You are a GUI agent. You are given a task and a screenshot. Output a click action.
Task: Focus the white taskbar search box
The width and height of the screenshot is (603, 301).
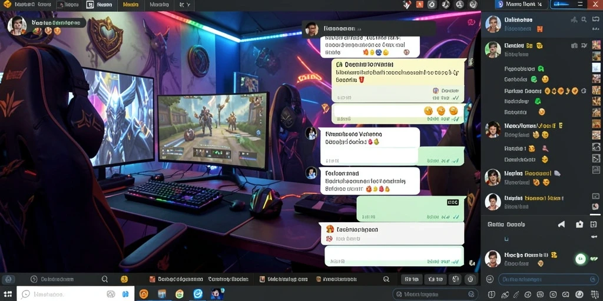75,294
